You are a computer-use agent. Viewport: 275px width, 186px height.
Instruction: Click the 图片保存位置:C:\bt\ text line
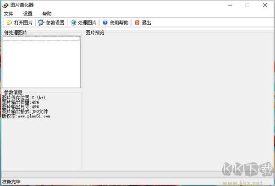pos(24,97)
